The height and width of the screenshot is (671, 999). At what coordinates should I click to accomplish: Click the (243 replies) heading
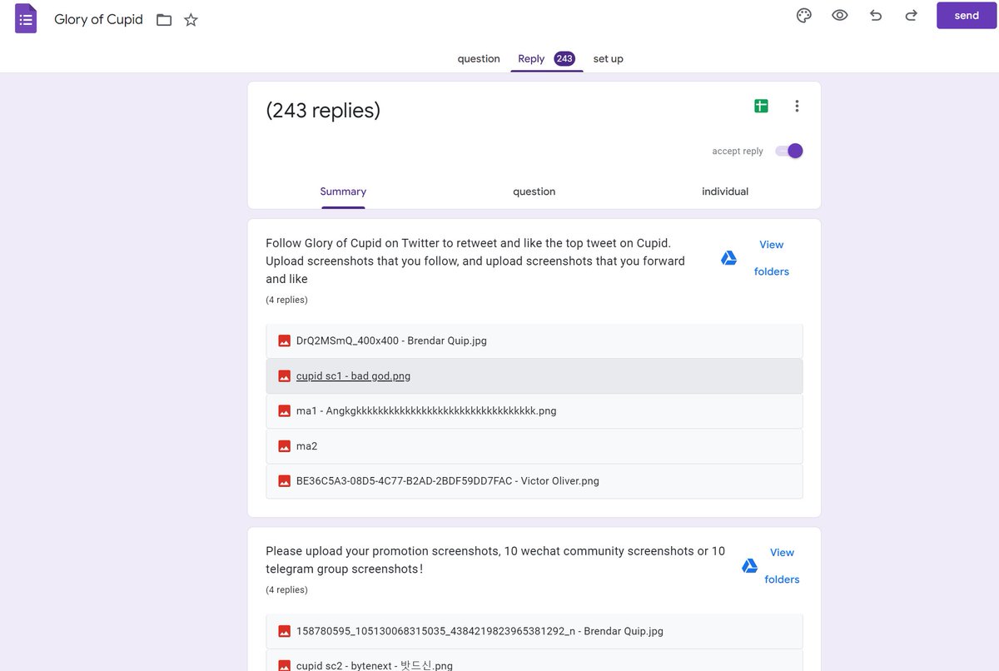coord(323,110)
